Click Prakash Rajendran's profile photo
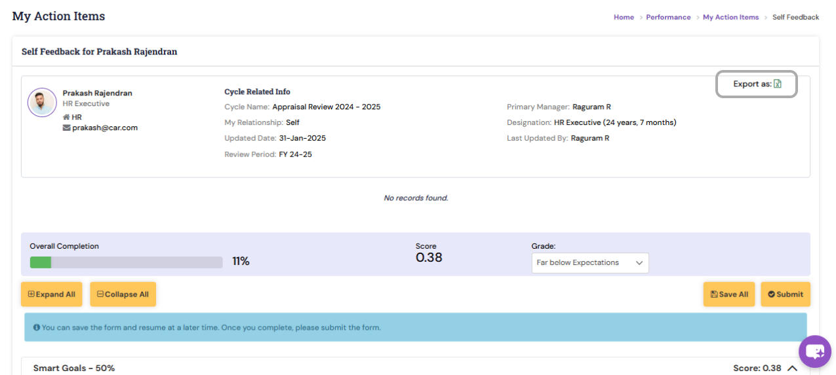Image resolution: width=836 pixels, height=375 pixels. (x=42, y=103)
